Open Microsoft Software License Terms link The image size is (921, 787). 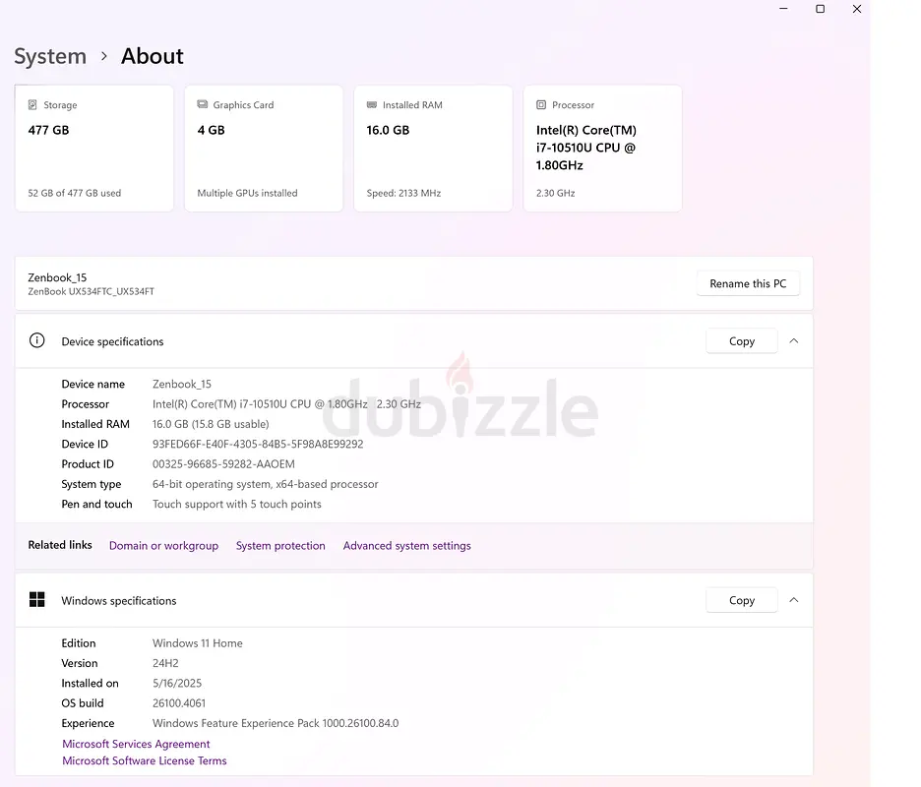click(x=145, y=760)
